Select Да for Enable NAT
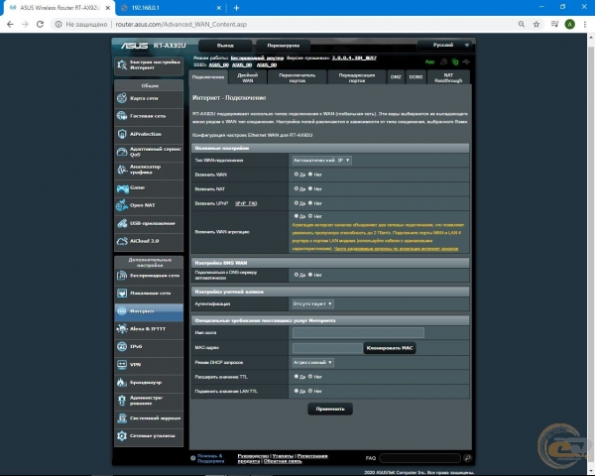This screenshot has height=476, width=595. pyautogui.click(x=297, y=188)
